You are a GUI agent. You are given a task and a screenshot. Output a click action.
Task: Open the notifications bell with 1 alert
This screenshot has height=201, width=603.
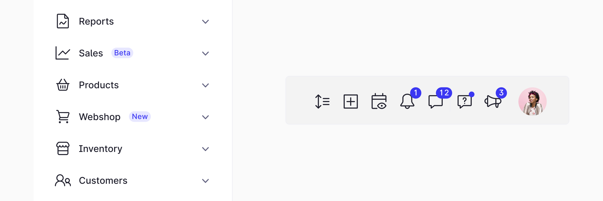408,102
